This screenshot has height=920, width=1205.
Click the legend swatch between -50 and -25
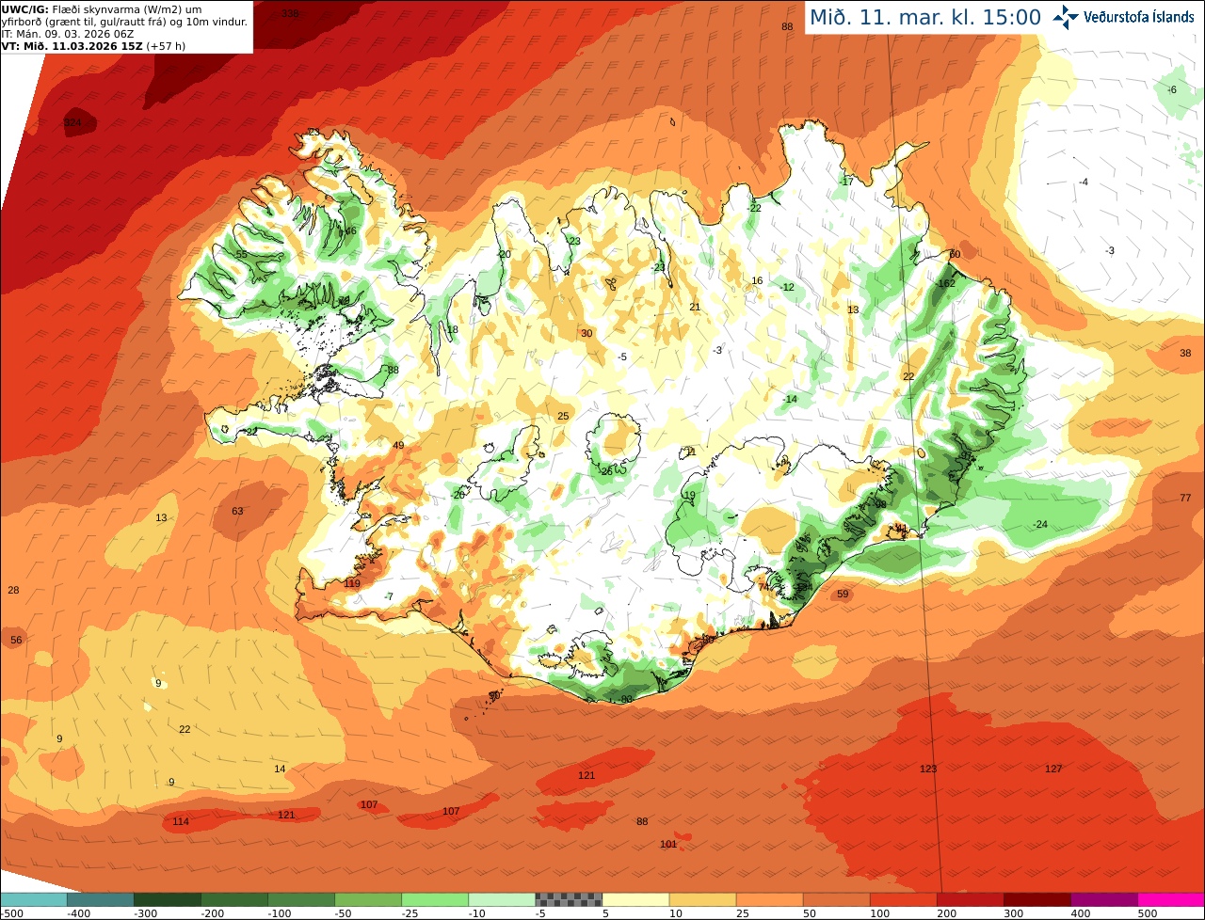tap(367, 899)
